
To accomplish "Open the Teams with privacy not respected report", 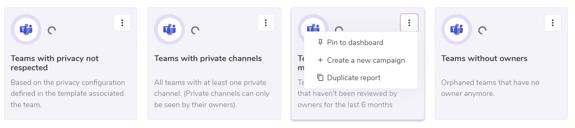I will tap(55, 63).
